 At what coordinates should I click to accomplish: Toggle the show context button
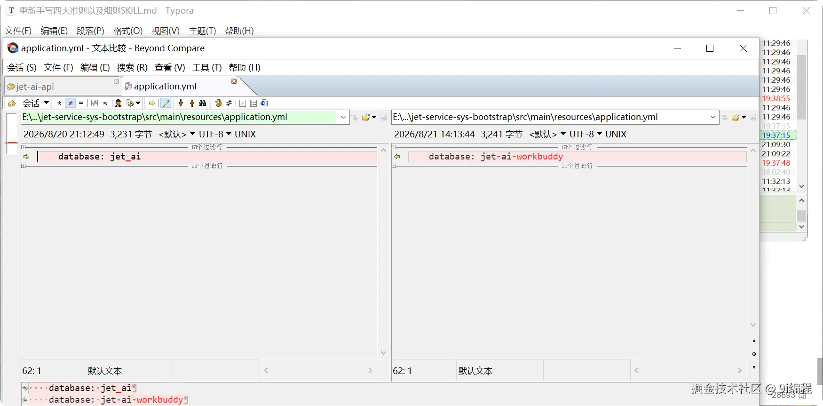point(95,103)
